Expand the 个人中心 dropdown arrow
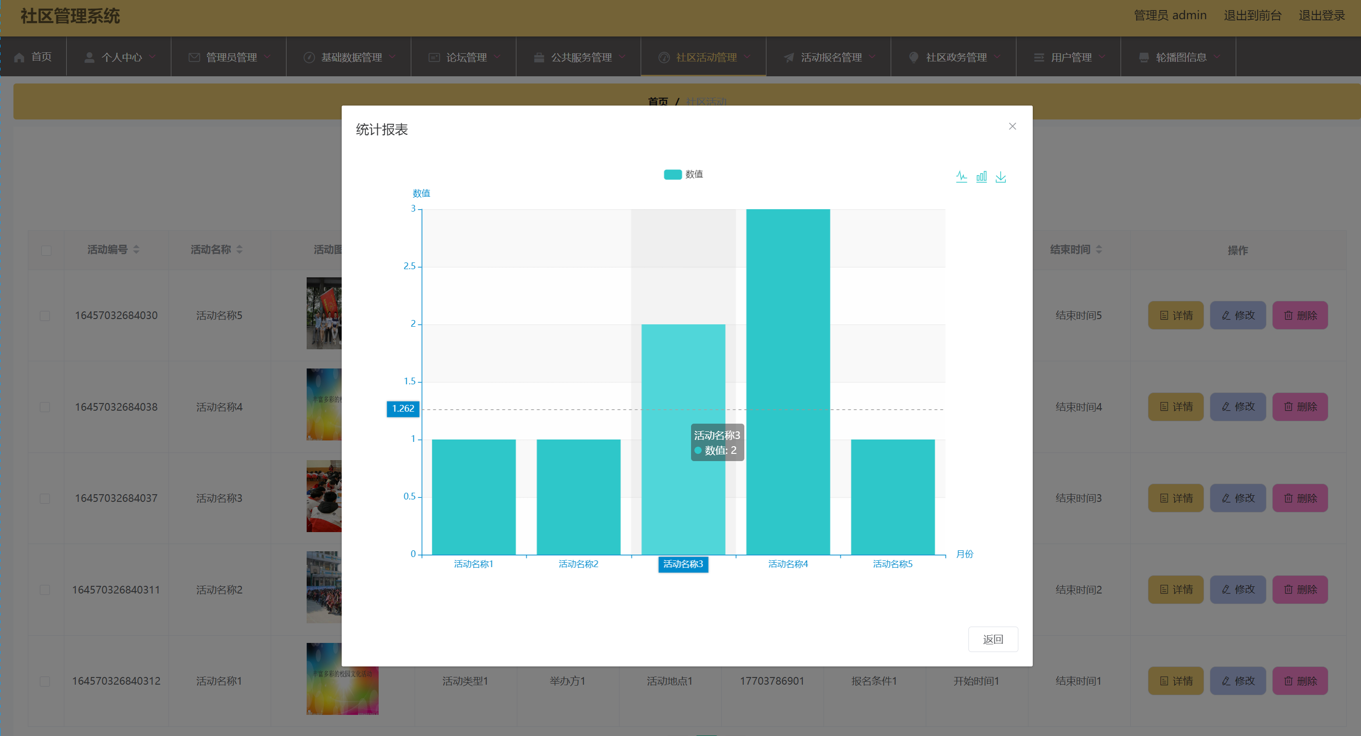The width and height of the screenshot is (1361, 736). pyautogui.click(x=153, y=57)
